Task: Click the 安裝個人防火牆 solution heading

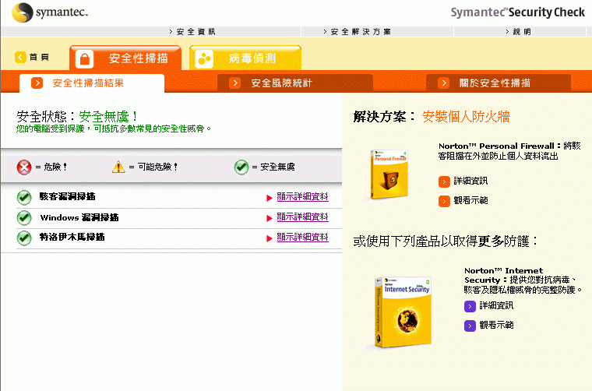Action: 466,117
